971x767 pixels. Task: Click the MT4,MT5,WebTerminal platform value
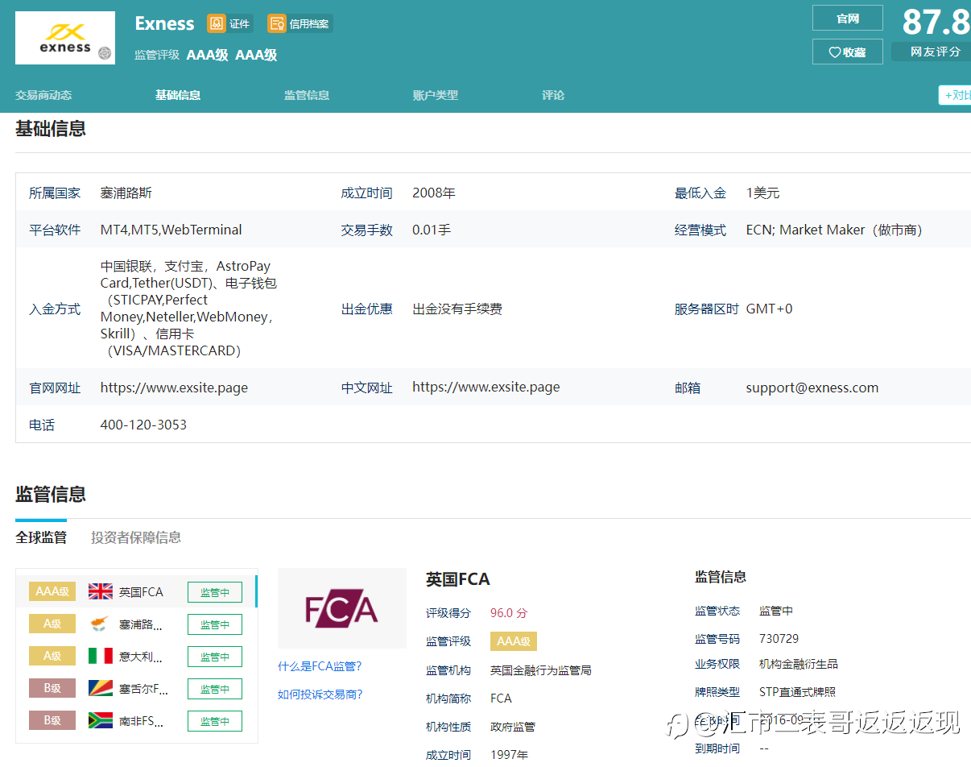click(x=171, y=230)
